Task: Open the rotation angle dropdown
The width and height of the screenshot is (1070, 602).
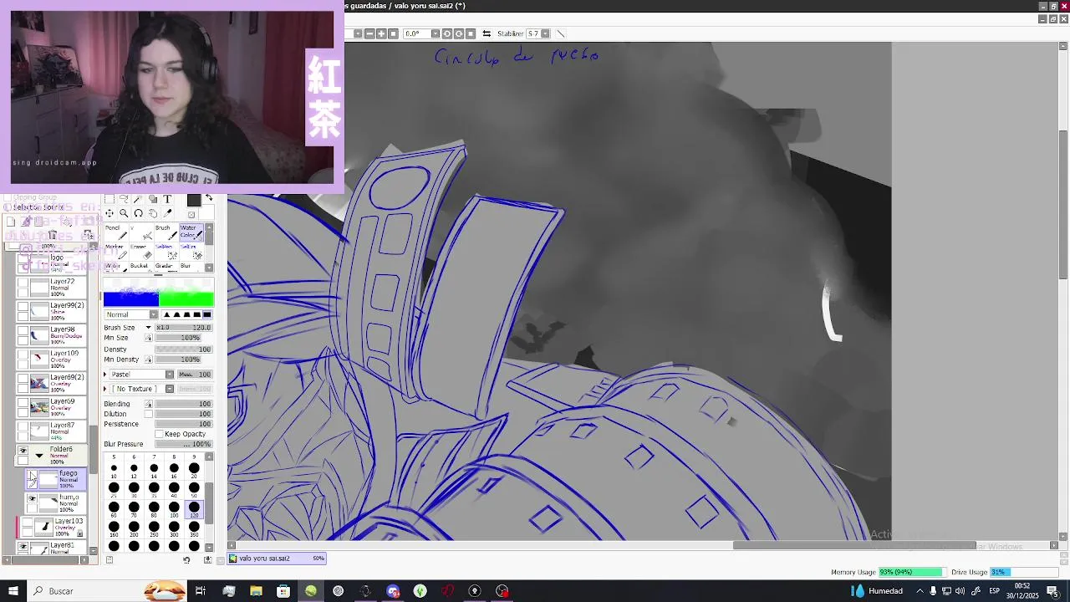Action: point(436,33)
